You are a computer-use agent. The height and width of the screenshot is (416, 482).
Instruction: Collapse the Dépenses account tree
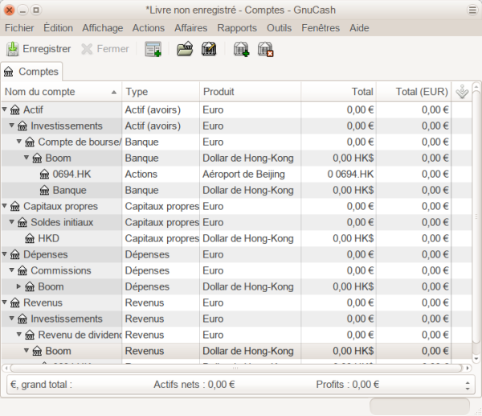click(x=5, y=254)
